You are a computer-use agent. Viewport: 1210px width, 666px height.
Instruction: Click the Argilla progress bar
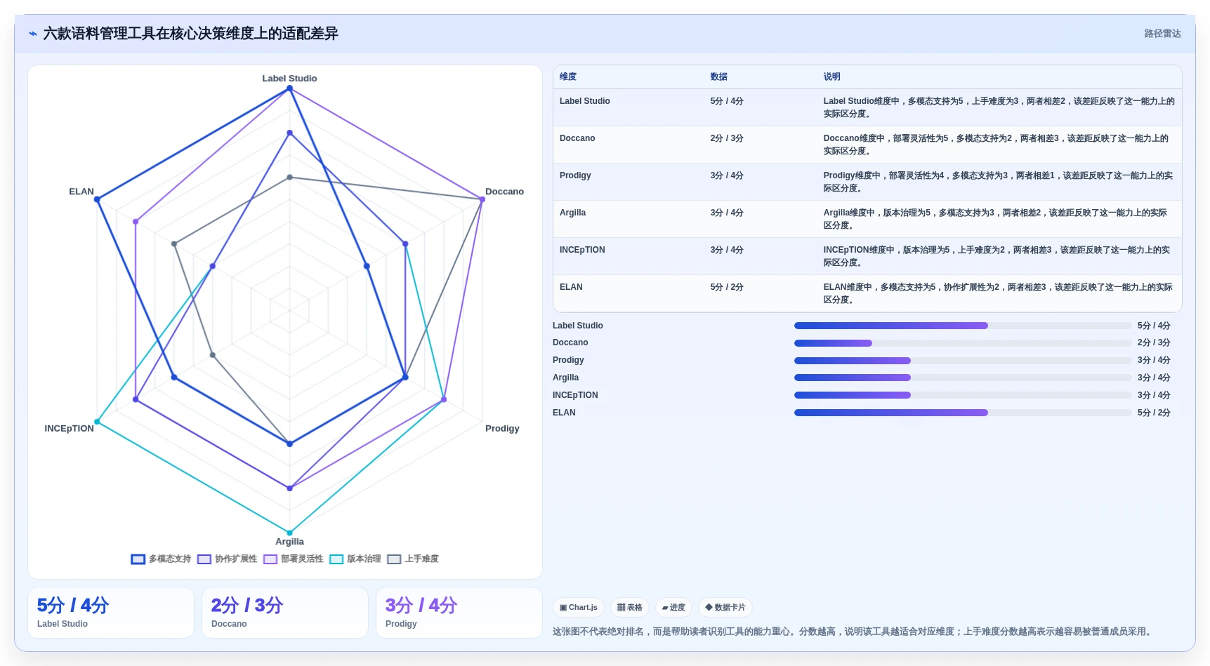pos(963,378)
